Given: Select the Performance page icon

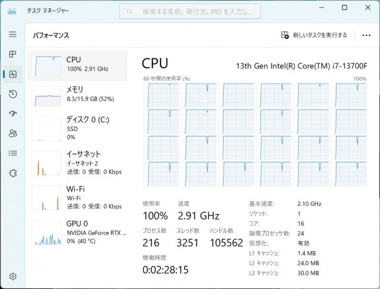Looking at the screenshot, I should coord(12,74).
